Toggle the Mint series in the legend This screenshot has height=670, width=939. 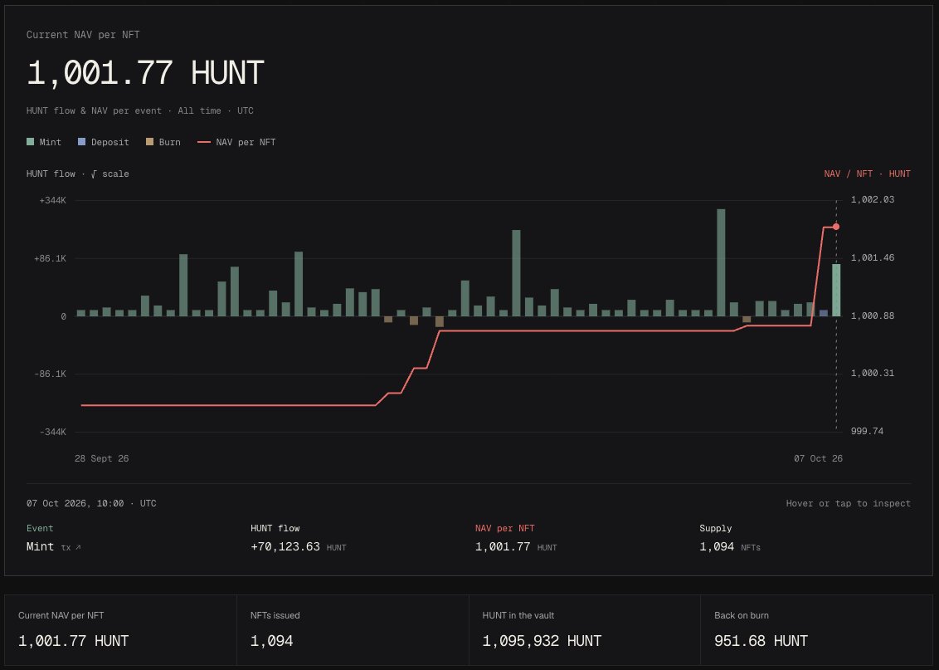click(44, 142)
